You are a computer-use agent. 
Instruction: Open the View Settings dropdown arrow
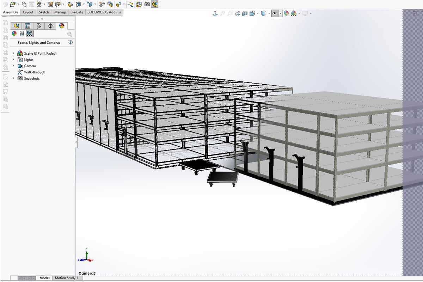tap(311, 13)
